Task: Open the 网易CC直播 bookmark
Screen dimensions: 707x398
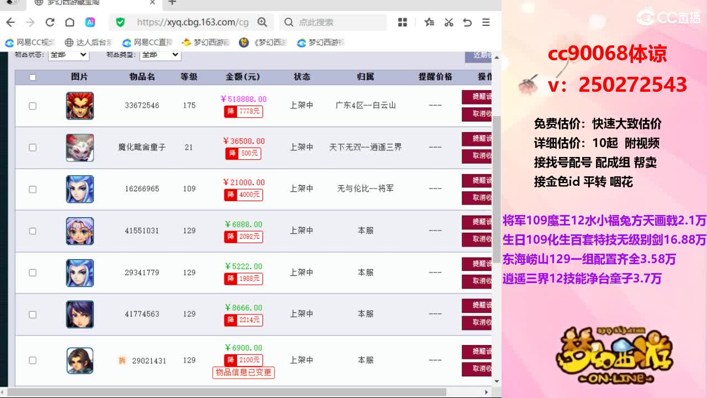Action: pyautogui.click(x=147, y=43)
